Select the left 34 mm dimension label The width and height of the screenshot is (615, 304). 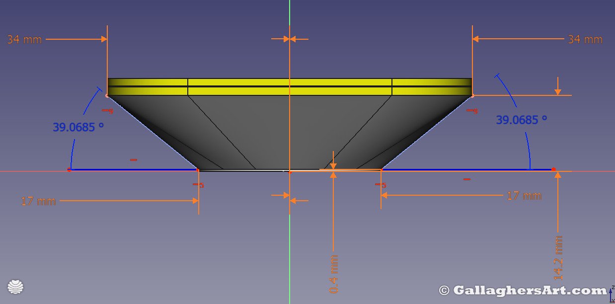(24, 39)
